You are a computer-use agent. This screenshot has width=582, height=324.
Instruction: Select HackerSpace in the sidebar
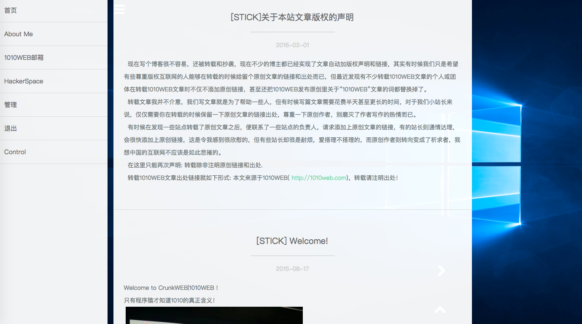coord(24,81)
